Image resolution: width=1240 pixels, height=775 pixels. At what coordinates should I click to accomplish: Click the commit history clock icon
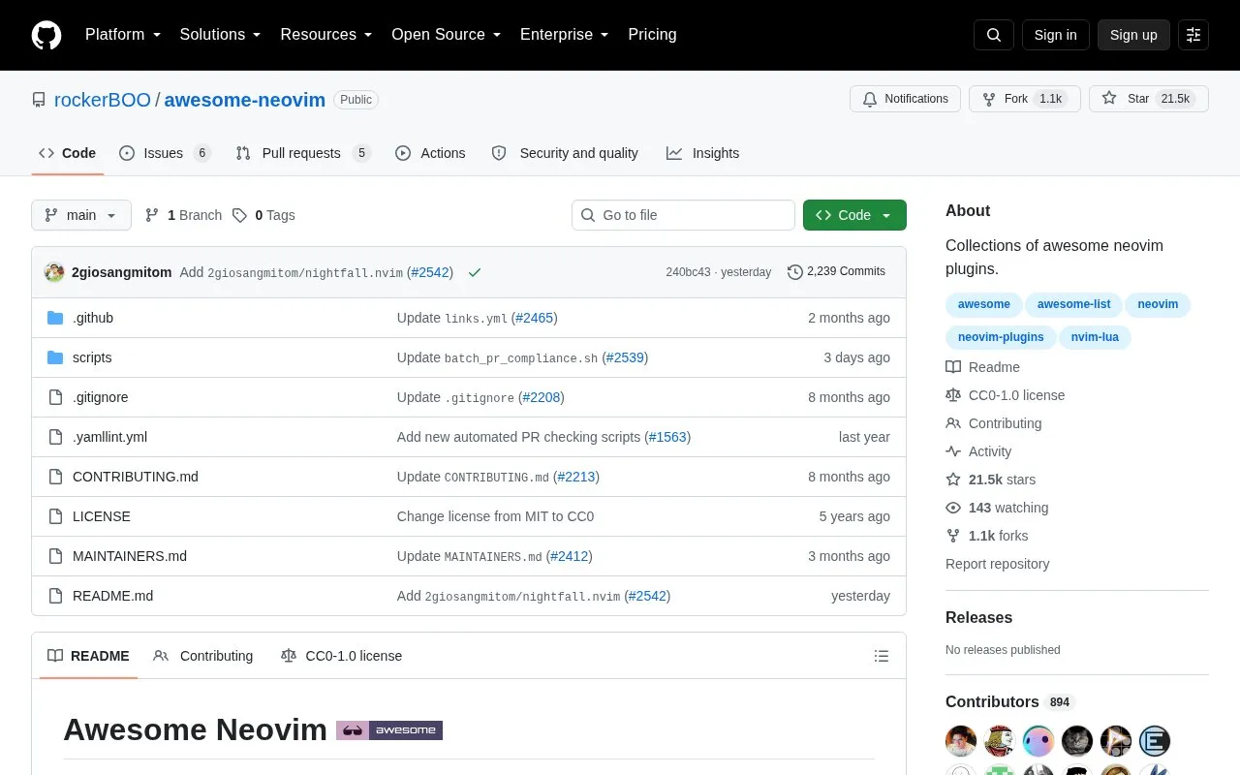click(795, 272)
